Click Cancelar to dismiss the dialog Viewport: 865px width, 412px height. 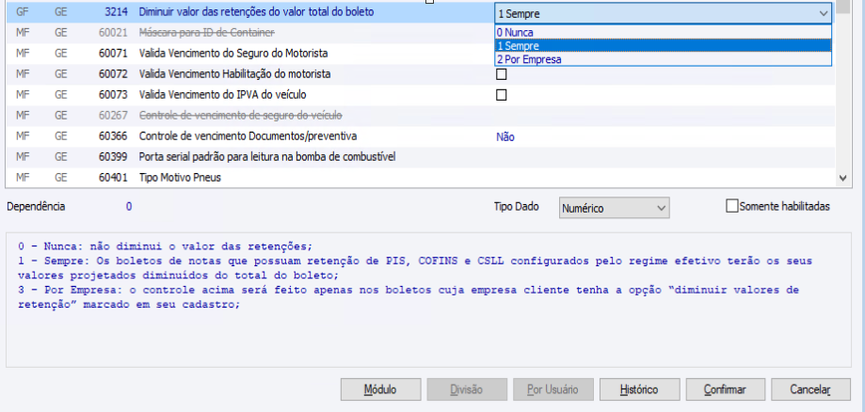(809, 389)
